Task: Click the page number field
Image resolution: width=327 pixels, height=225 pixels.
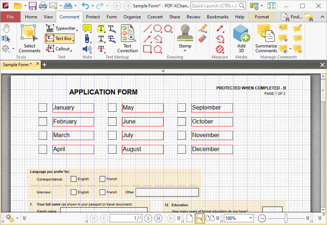Action: click(x=126, y=218)
